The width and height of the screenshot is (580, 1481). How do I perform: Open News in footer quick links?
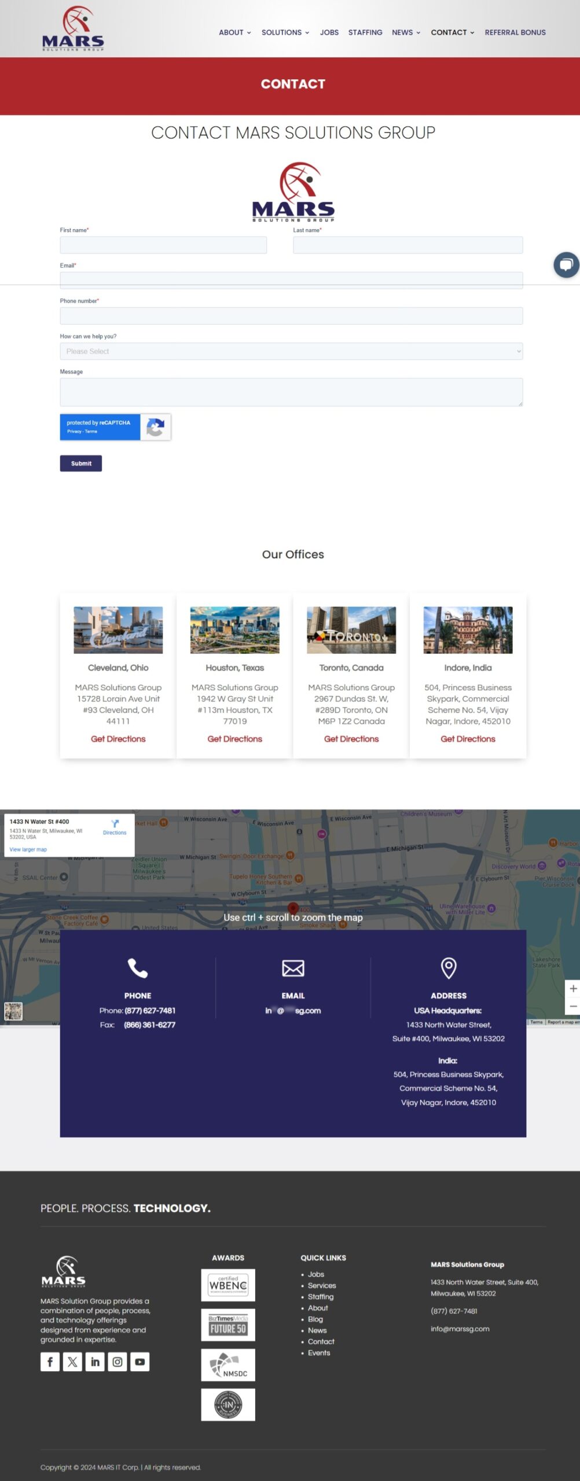pyautogui.click(x=317, y=1330)
